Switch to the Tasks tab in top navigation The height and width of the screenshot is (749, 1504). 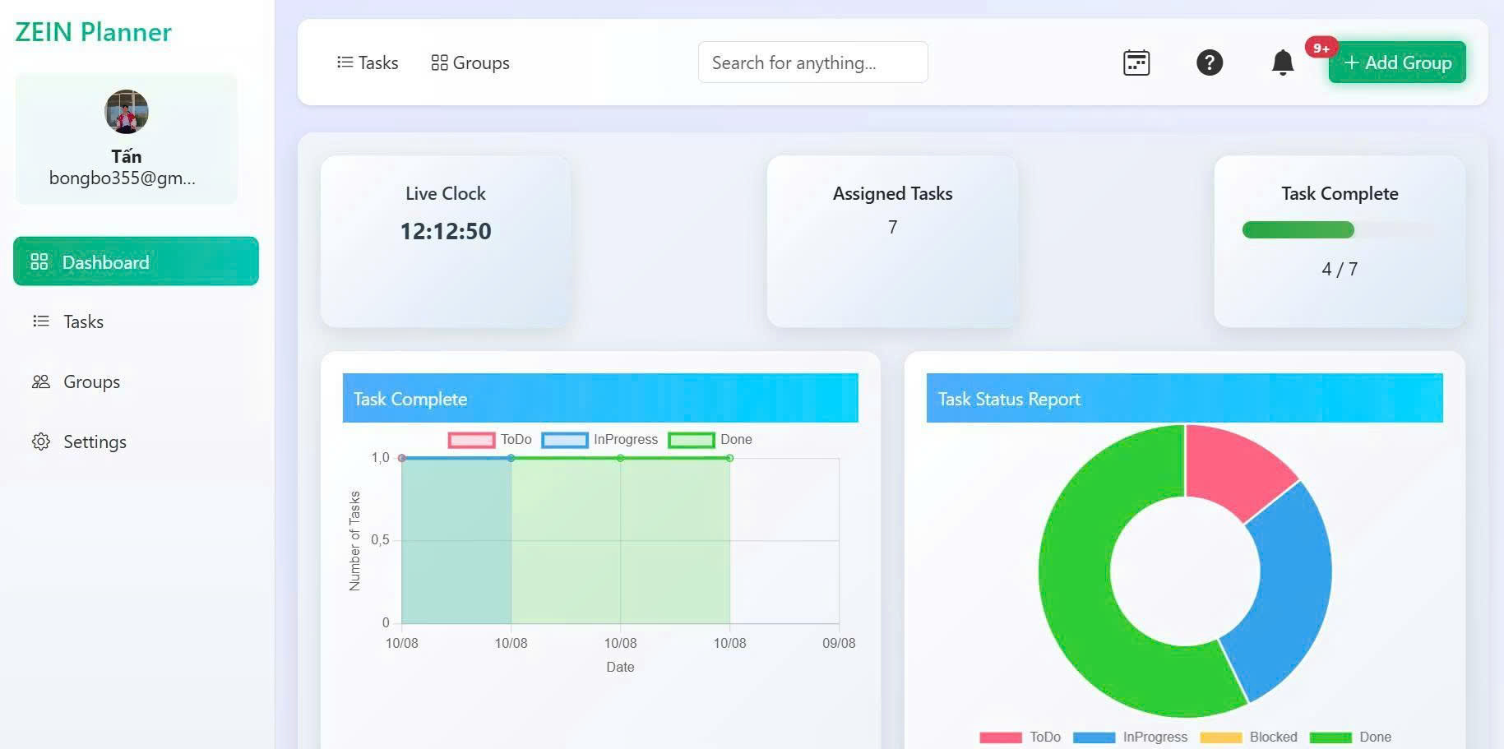[368, 62]
